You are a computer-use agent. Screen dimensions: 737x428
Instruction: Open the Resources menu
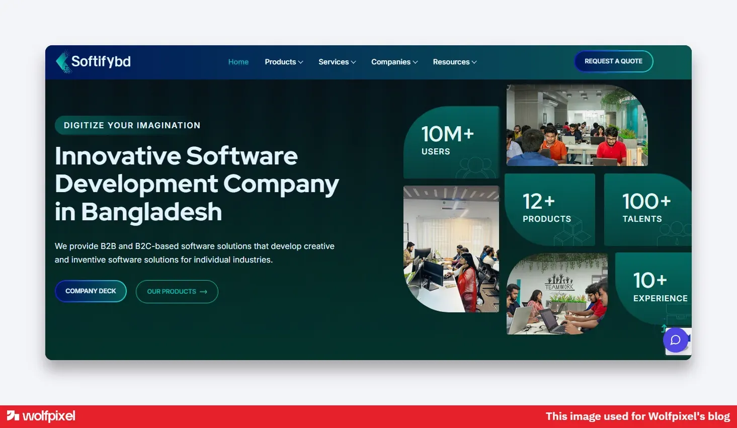(x=455, y=62)
